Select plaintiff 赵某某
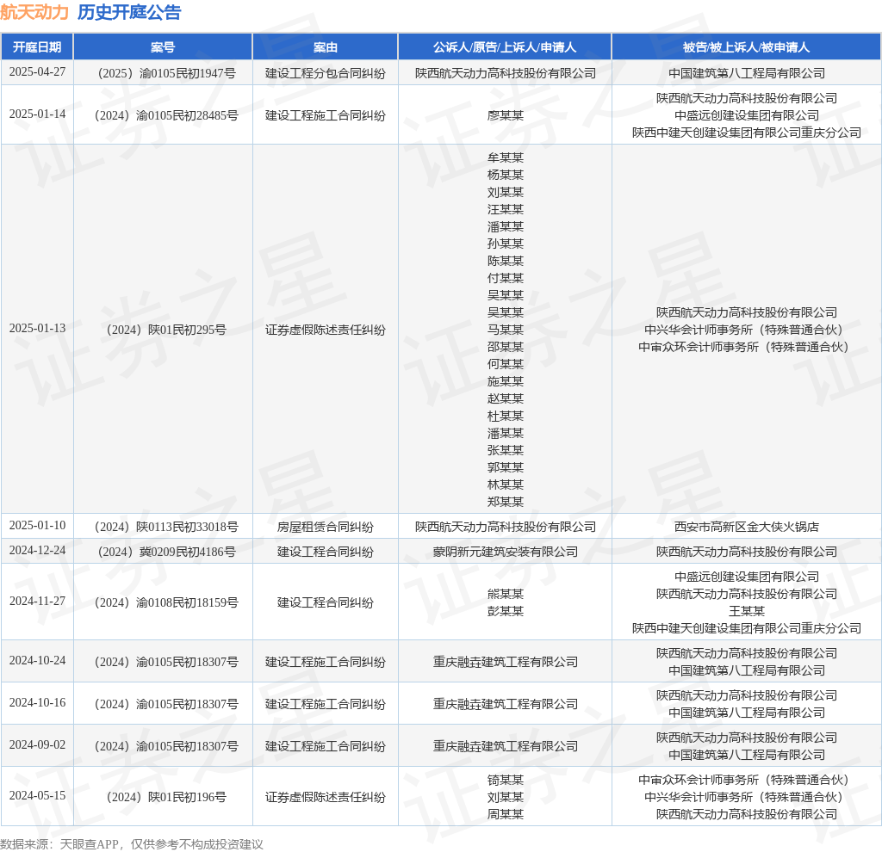The image size is (882, 852). 505,398
